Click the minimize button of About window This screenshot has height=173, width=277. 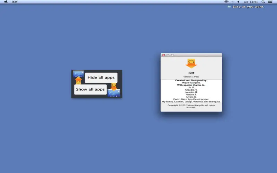point(168,55)
